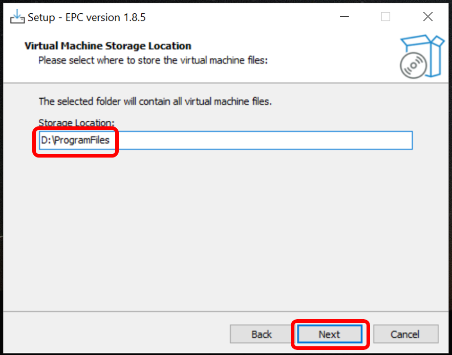Image resolution: width=452 pixels, height=355 pixels.
Task: Click the disabled maximize button
Action: (x=385, y=17)
